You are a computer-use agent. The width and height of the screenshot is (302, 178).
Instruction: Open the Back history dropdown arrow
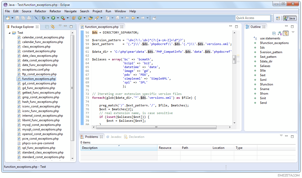[x=138, y=18]
